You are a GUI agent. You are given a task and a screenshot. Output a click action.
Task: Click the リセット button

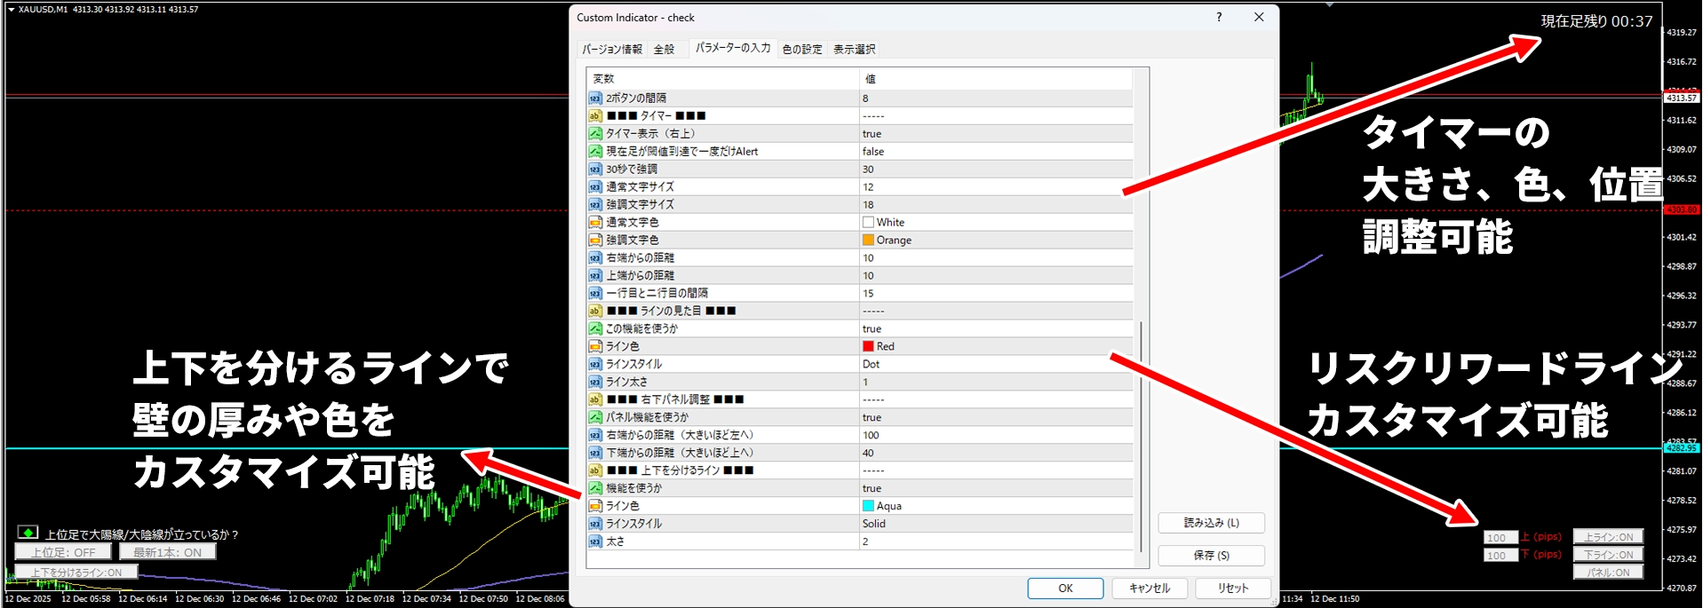1232,588
